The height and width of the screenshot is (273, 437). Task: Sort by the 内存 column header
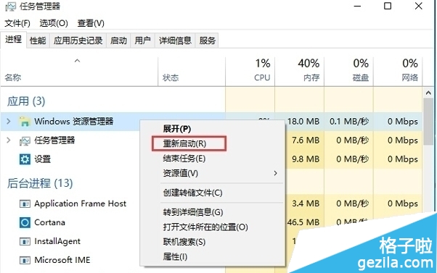[x=299, y=72]
